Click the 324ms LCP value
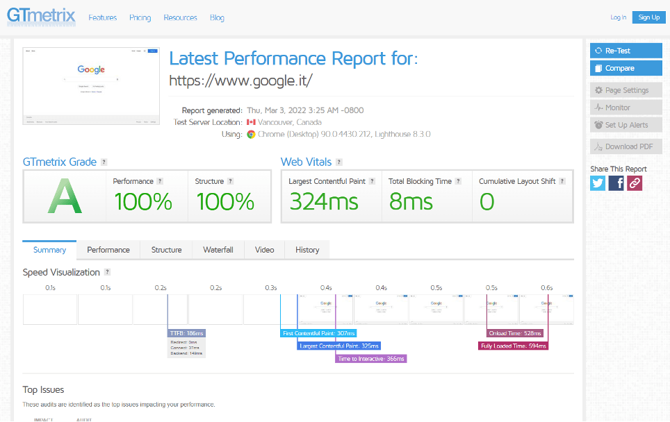Viewport: 670px width, 422px height. pyautogui.click(x=324, y=202)
